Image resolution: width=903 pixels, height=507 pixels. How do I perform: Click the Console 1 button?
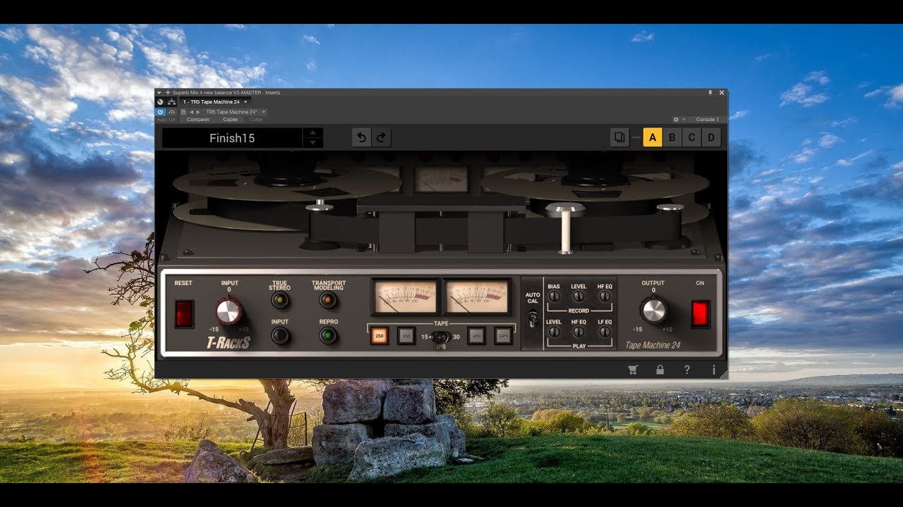click(708, 120)
